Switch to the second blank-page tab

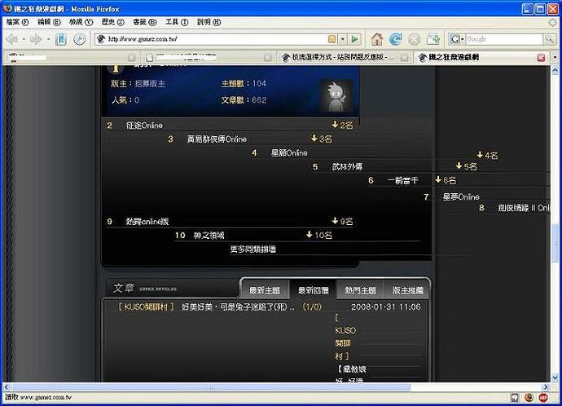(x=208, y=57)
